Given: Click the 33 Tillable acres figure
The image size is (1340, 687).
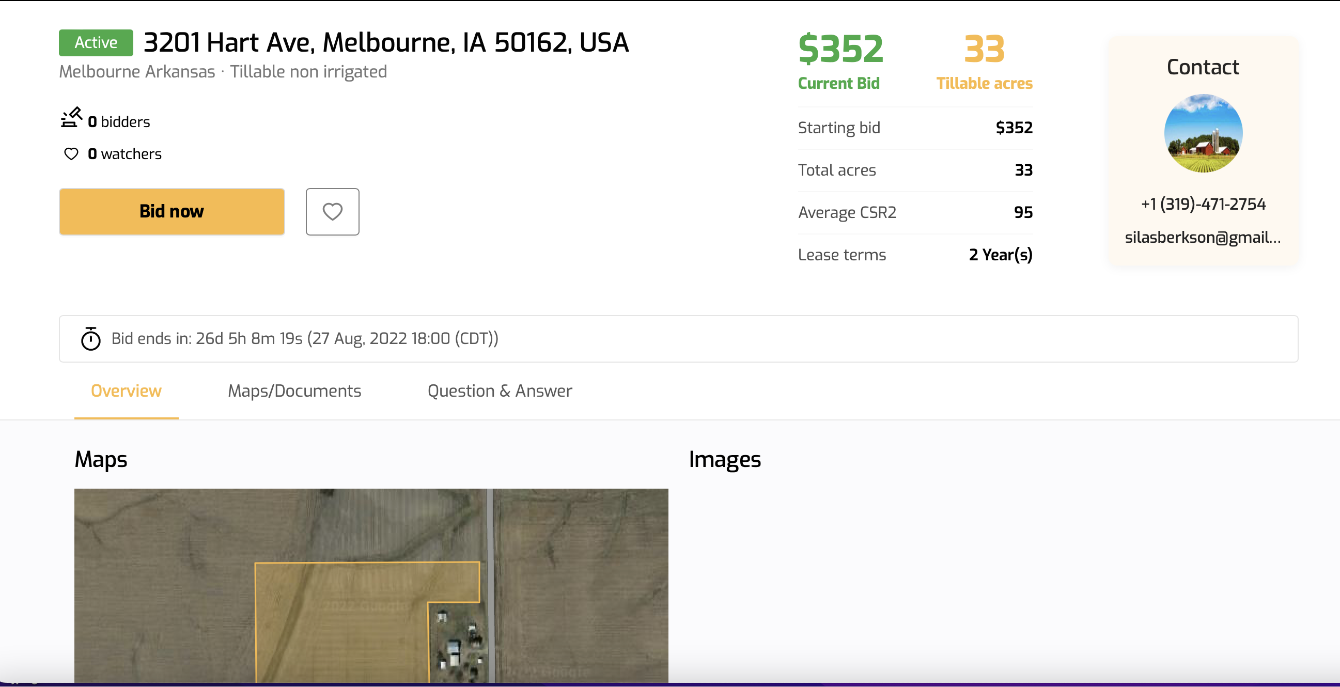Looking at the screenshot, I should pos(984,49).
